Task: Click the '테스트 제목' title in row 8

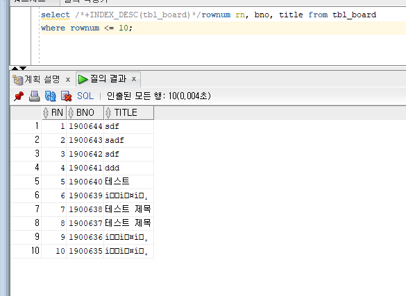Action: [x=129, y=223]
